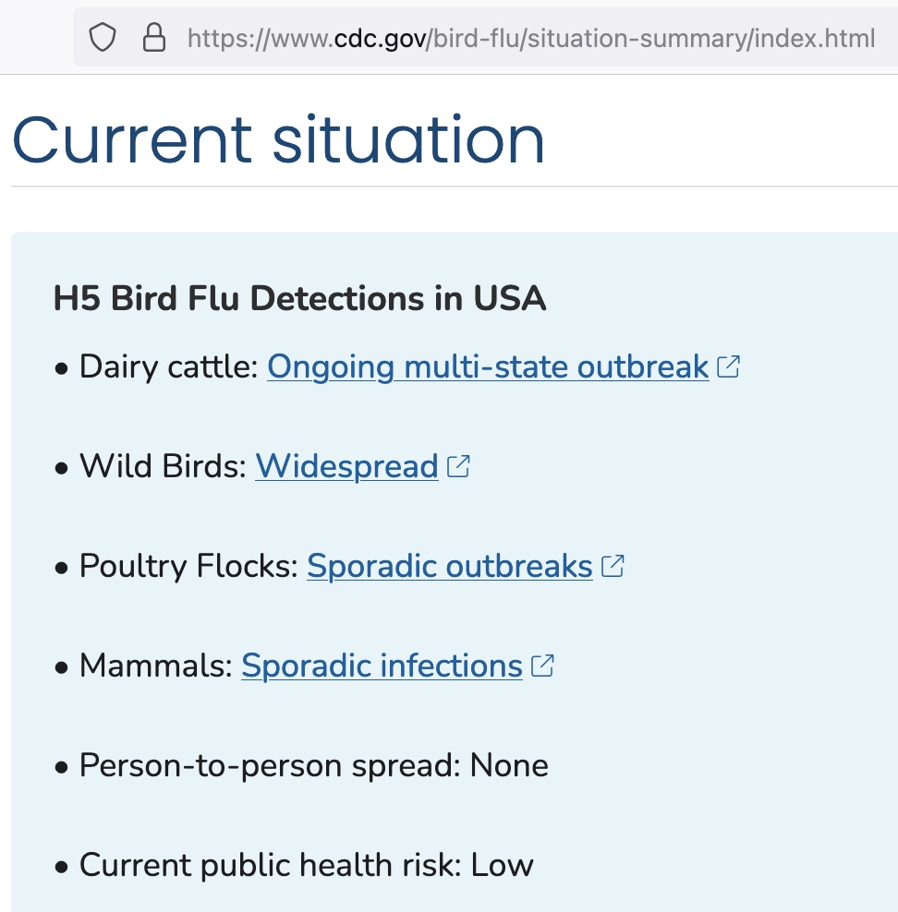Viewport: 898px width, 912px height.
Task: Click the "cdc.gov" domain in the URL
Action: click(379, 39)
